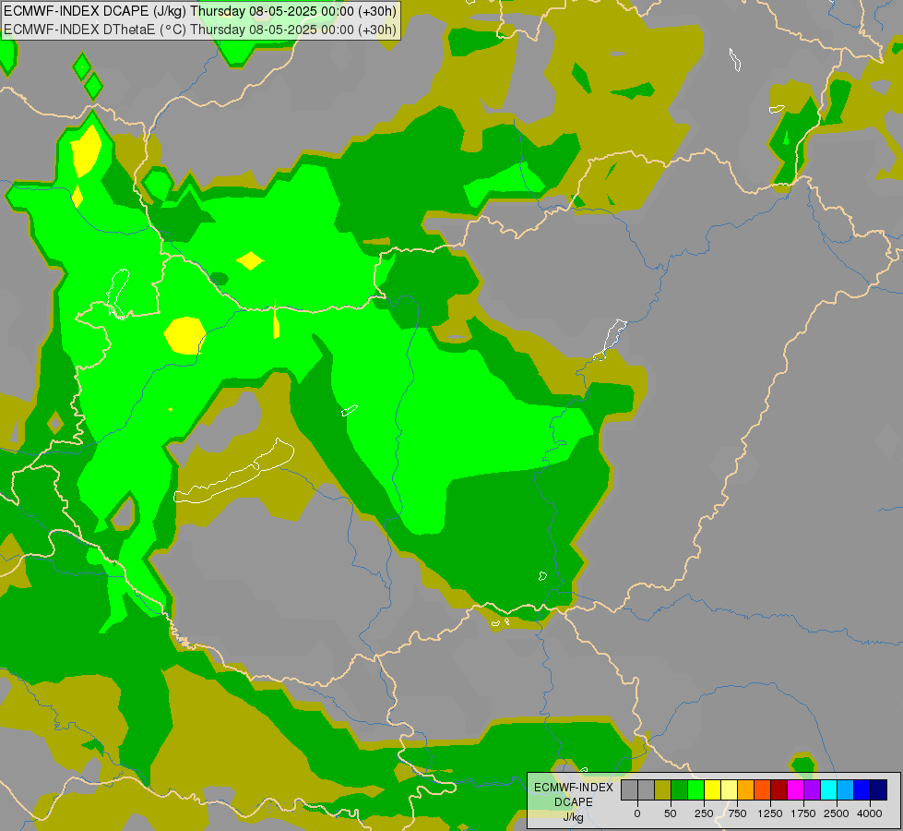This screenshot has width=903, height=831.
Task: Click the medium blue legend swatch
Action: tap(862, 790)
